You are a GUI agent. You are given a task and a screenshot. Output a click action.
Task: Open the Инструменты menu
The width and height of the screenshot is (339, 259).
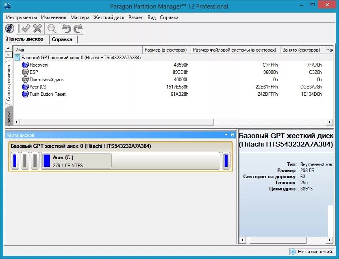point(22,17)
